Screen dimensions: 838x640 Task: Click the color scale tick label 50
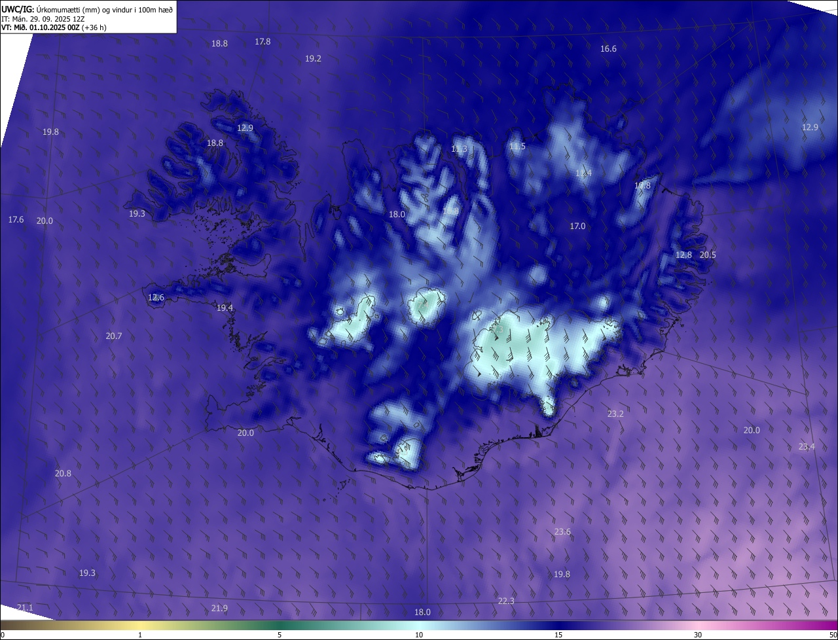(x=833, y=635)
